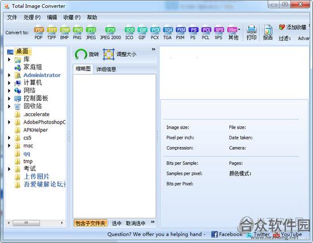Expand the 库 tree node
This screenshot has height=243, width=313.
coord(9,59)
